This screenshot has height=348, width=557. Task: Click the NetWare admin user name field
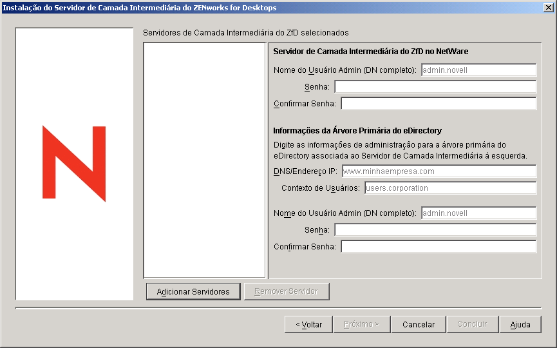click(479, 70)
